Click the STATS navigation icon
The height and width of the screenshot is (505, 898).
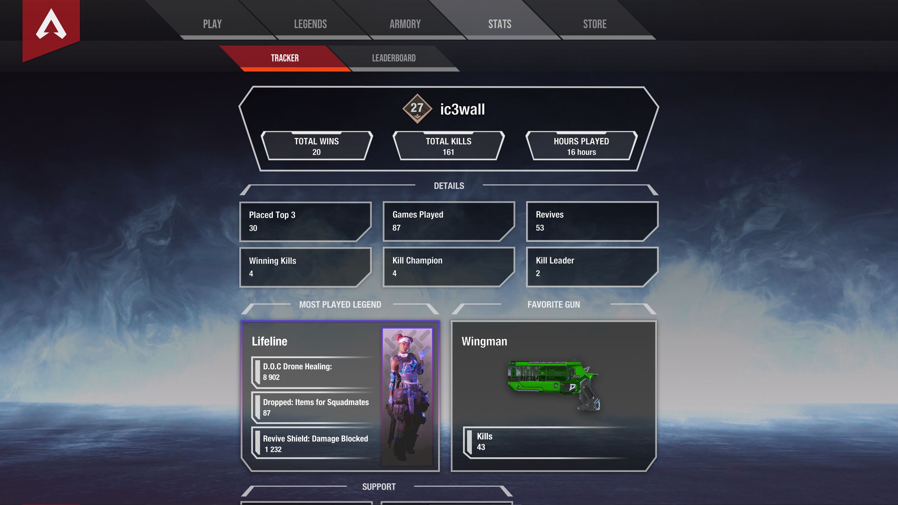tap(499, 23)
